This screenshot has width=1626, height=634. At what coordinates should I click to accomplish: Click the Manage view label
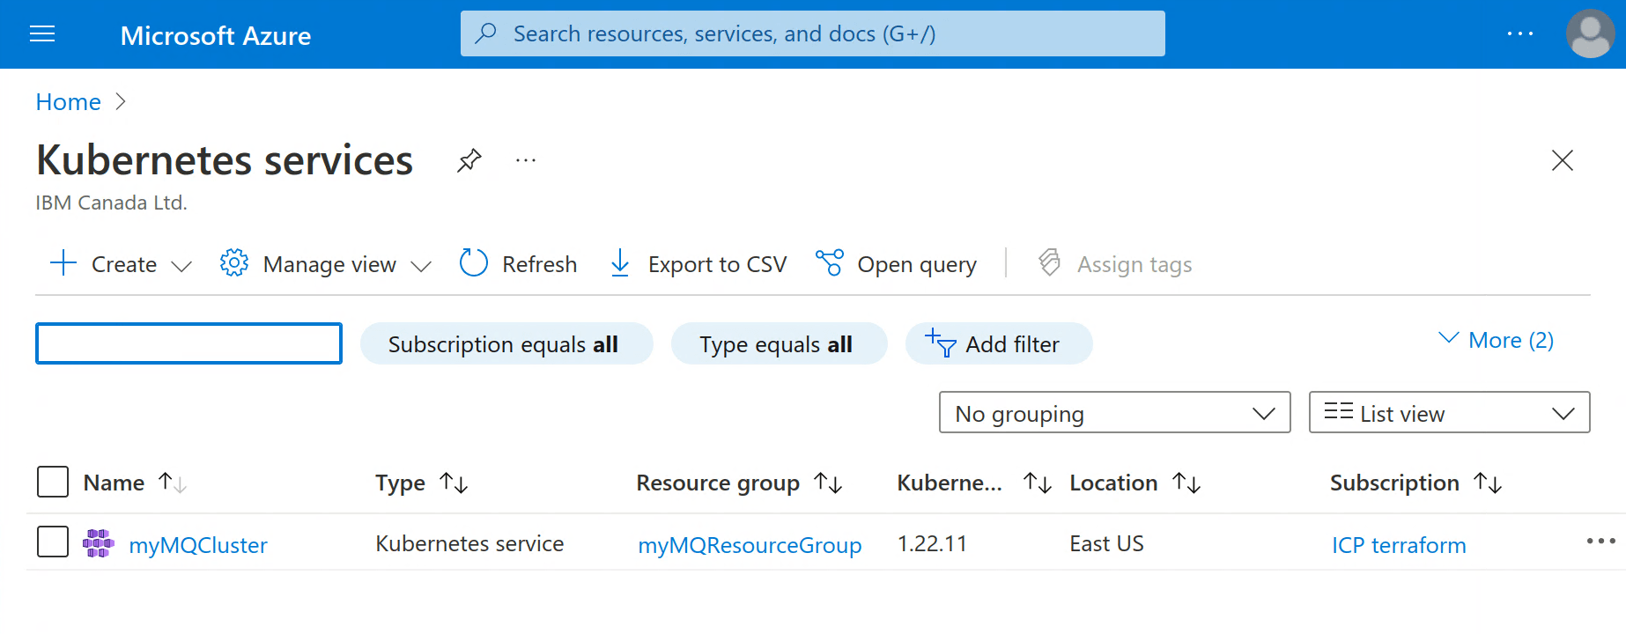point(329,264)
